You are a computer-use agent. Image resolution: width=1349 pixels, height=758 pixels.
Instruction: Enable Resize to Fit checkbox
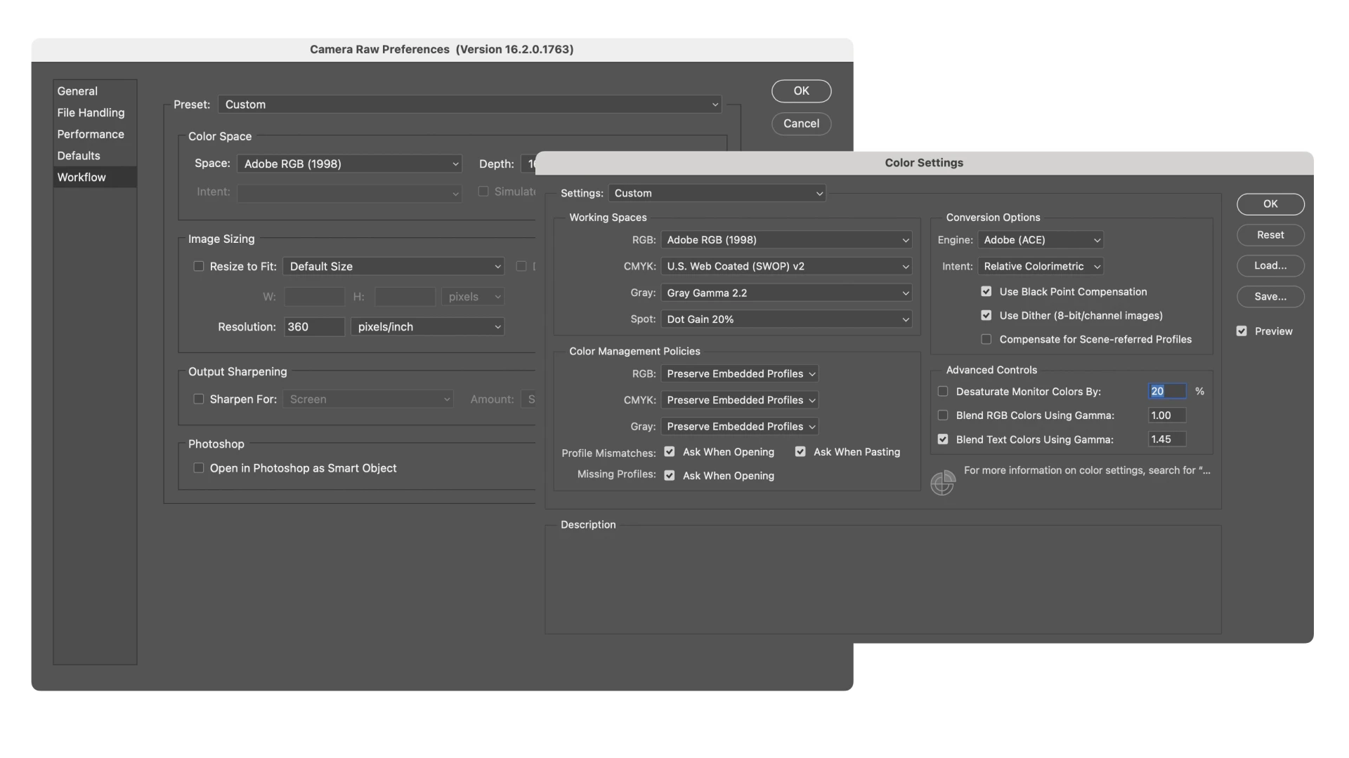pos(199,267)
